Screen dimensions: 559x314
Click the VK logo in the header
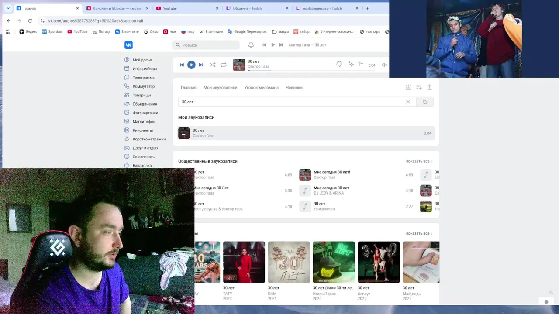coord(128,45)
